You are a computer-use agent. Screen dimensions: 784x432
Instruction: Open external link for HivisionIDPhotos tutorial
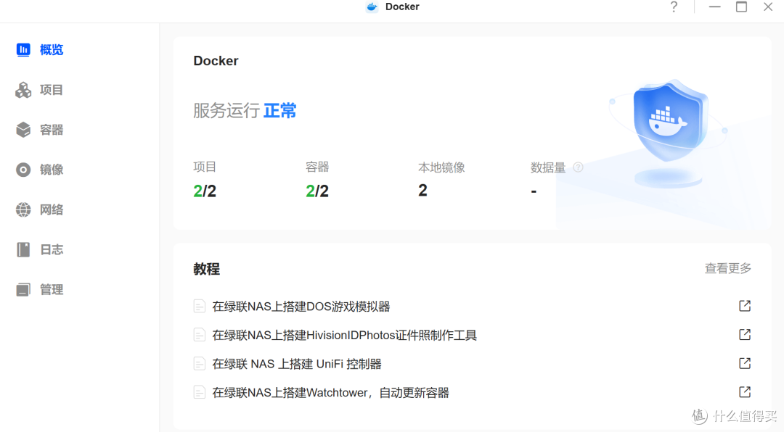[745, 335]
